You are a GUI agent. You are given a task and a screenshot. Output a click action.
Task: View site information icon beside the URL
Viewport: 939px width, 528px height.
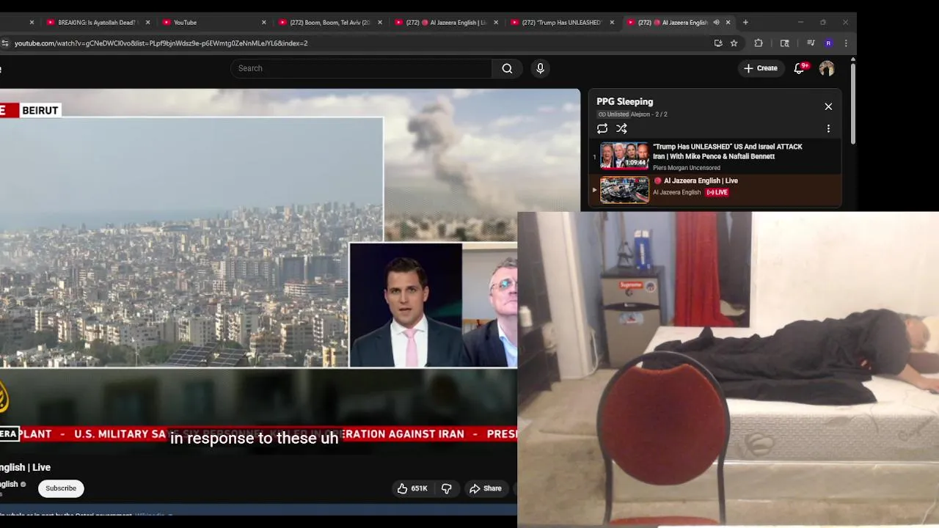[5, 43]
